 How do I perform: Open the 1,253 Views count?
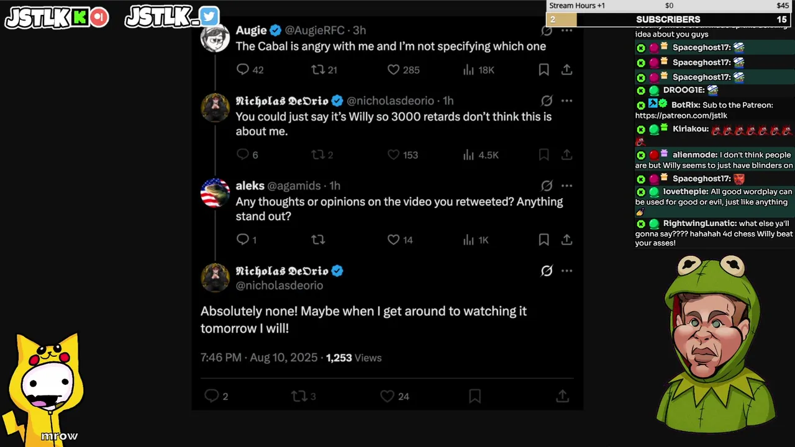pyautogui.click(x=353, y=358)
